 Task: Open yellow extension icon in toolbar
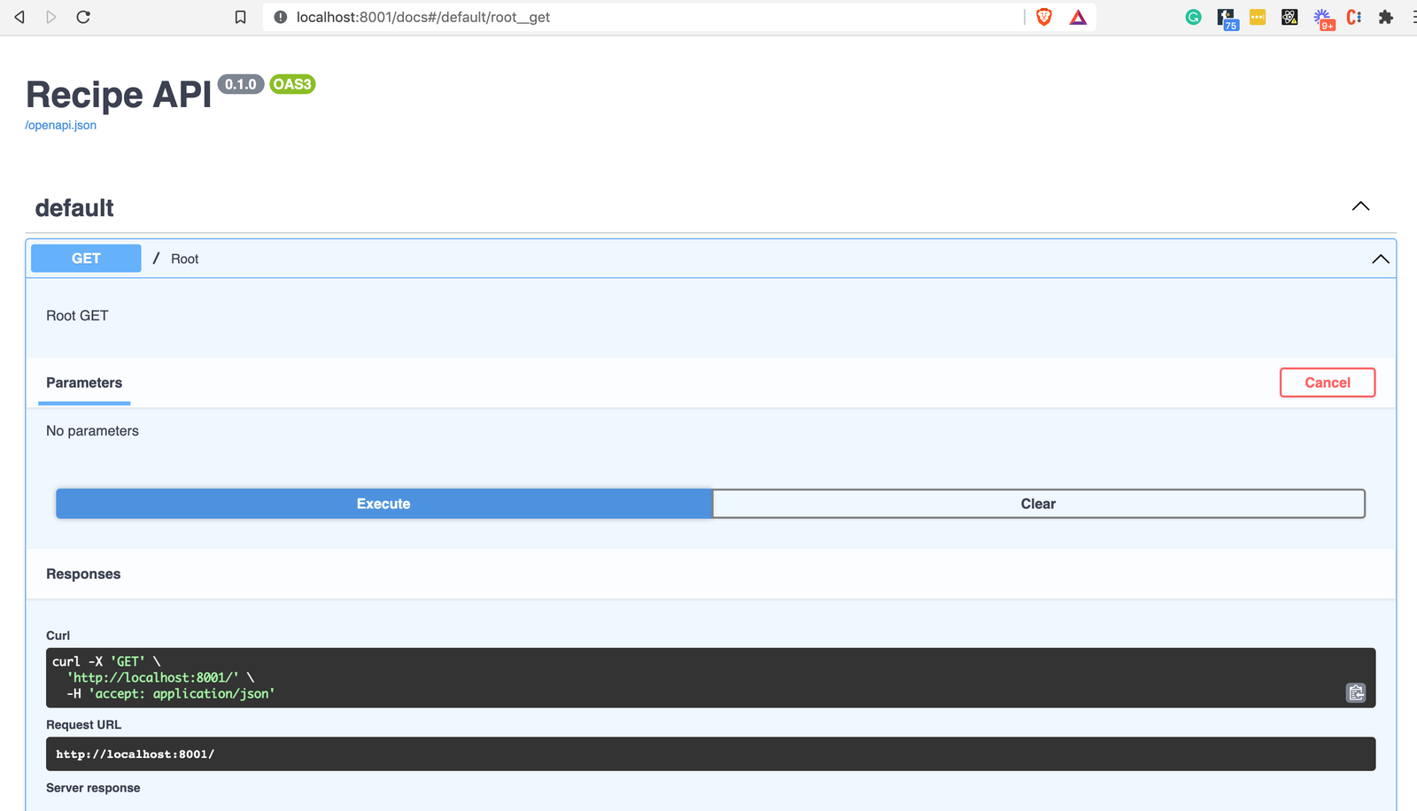pos(1258,17)
